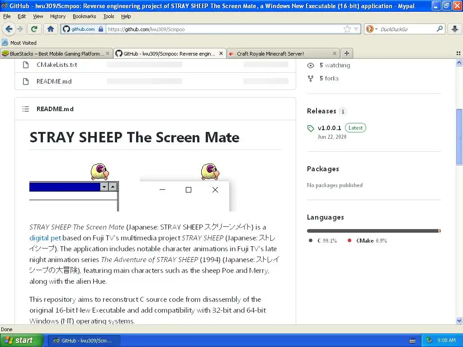Go back with the browser Back arrow
This screenshot has height=347, width=463.
coord(9,29)
